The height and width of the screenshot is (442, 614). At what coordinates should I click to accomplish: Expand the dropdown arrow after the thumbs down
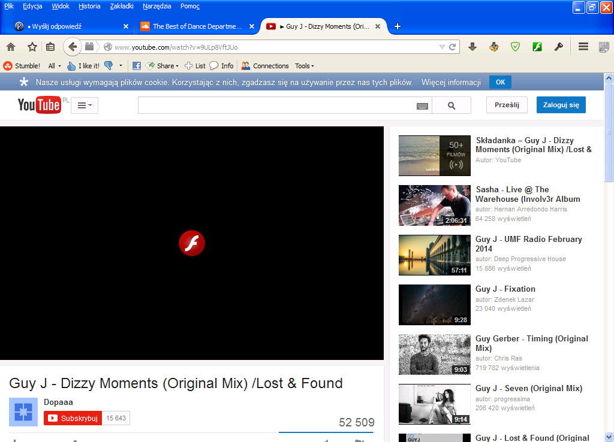click(121, 66)
